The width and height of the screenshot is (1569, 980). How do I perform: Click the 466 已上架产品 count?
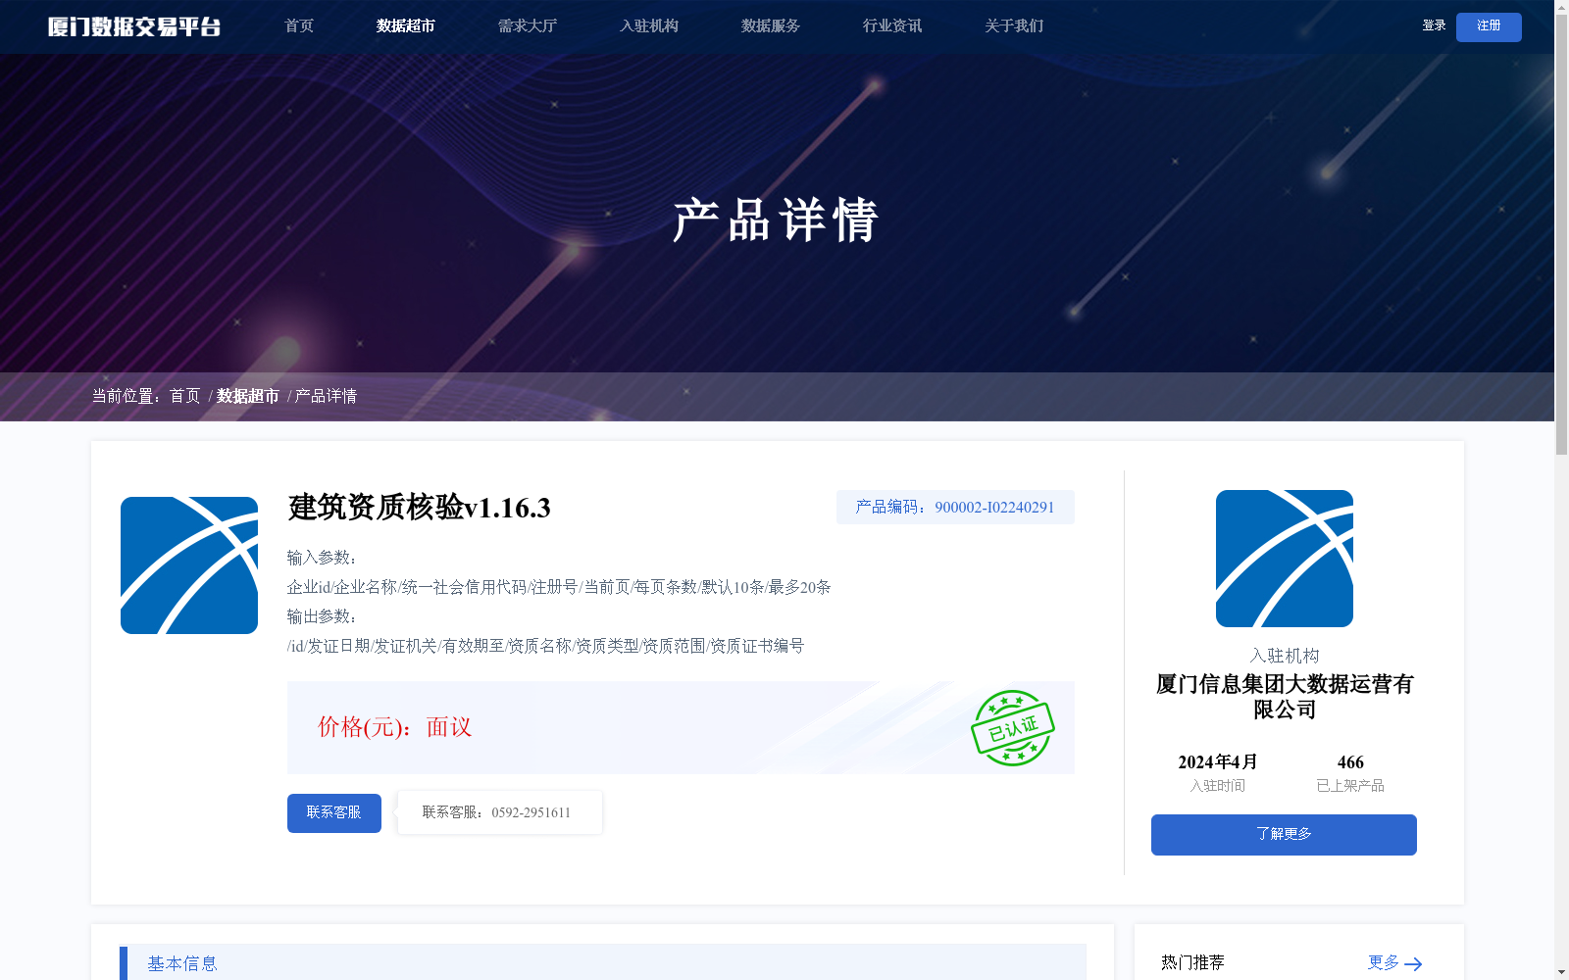coord(1350,762)
